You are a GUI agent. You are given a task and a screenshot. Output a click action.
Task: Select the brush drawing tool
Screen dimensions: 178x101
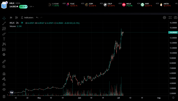click(x=4, y=34)
